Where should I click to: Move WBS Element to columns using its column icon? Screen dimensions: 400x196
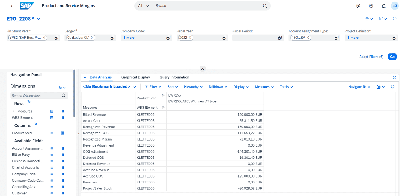63,117
